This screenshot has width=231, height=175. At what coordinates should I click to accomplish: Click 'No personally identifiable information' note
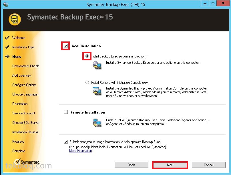118,147
